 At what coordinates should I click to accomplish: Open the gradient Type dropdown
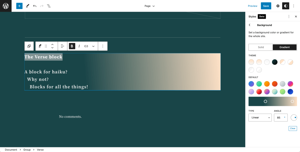260,118
